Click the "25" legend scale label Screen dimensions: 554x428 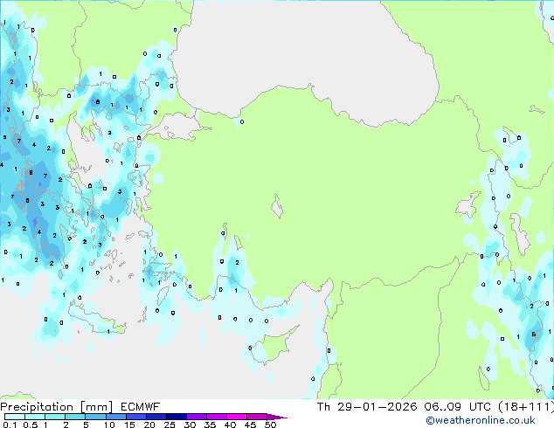(x=170, y=425)
